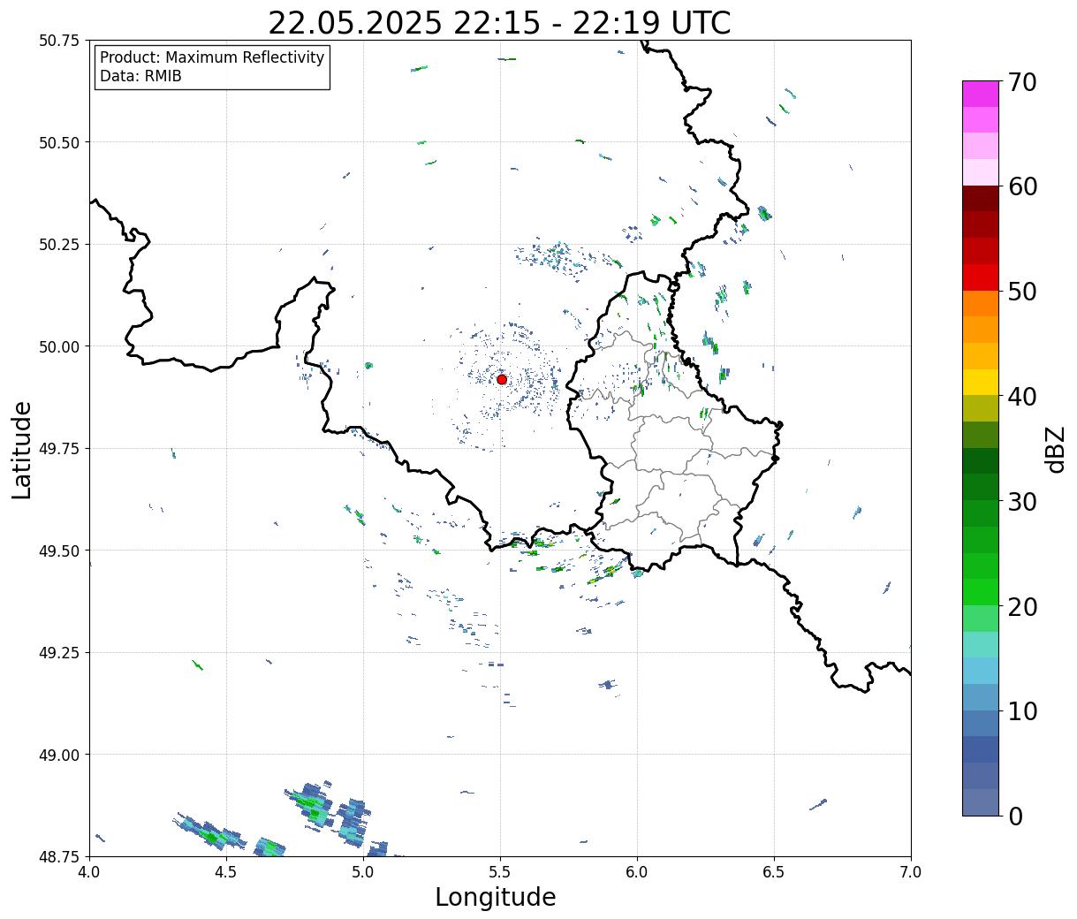Click the colorbar tick label 20

tap(1022, 606)
